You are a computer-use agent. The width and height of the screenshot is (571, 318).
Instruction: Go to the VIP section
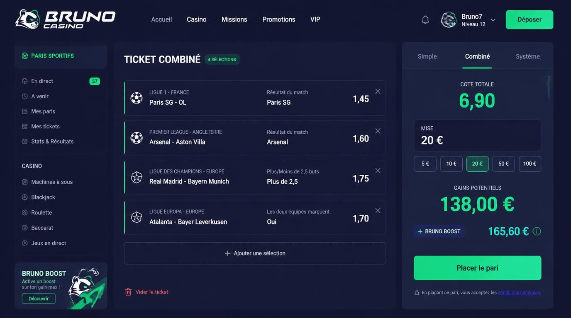(x=315, y=19)
